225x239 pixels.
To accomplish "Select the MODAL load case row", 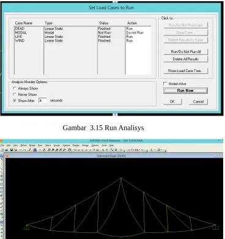I will coord(83,32).
